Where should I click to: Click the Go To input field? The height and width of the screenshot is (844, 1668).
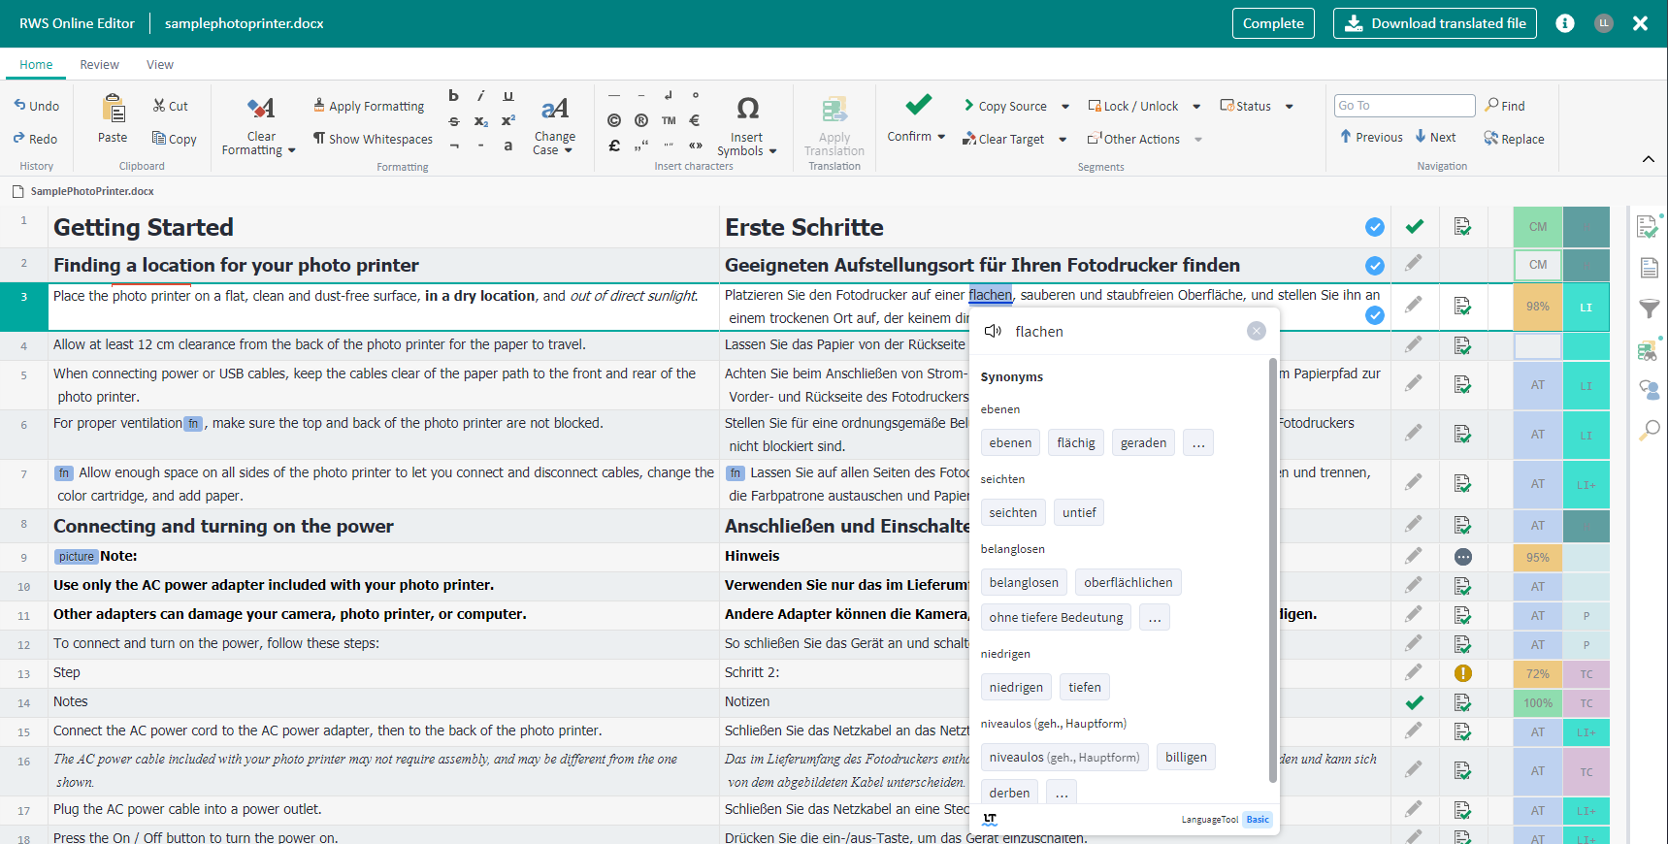coord(1403,106)
